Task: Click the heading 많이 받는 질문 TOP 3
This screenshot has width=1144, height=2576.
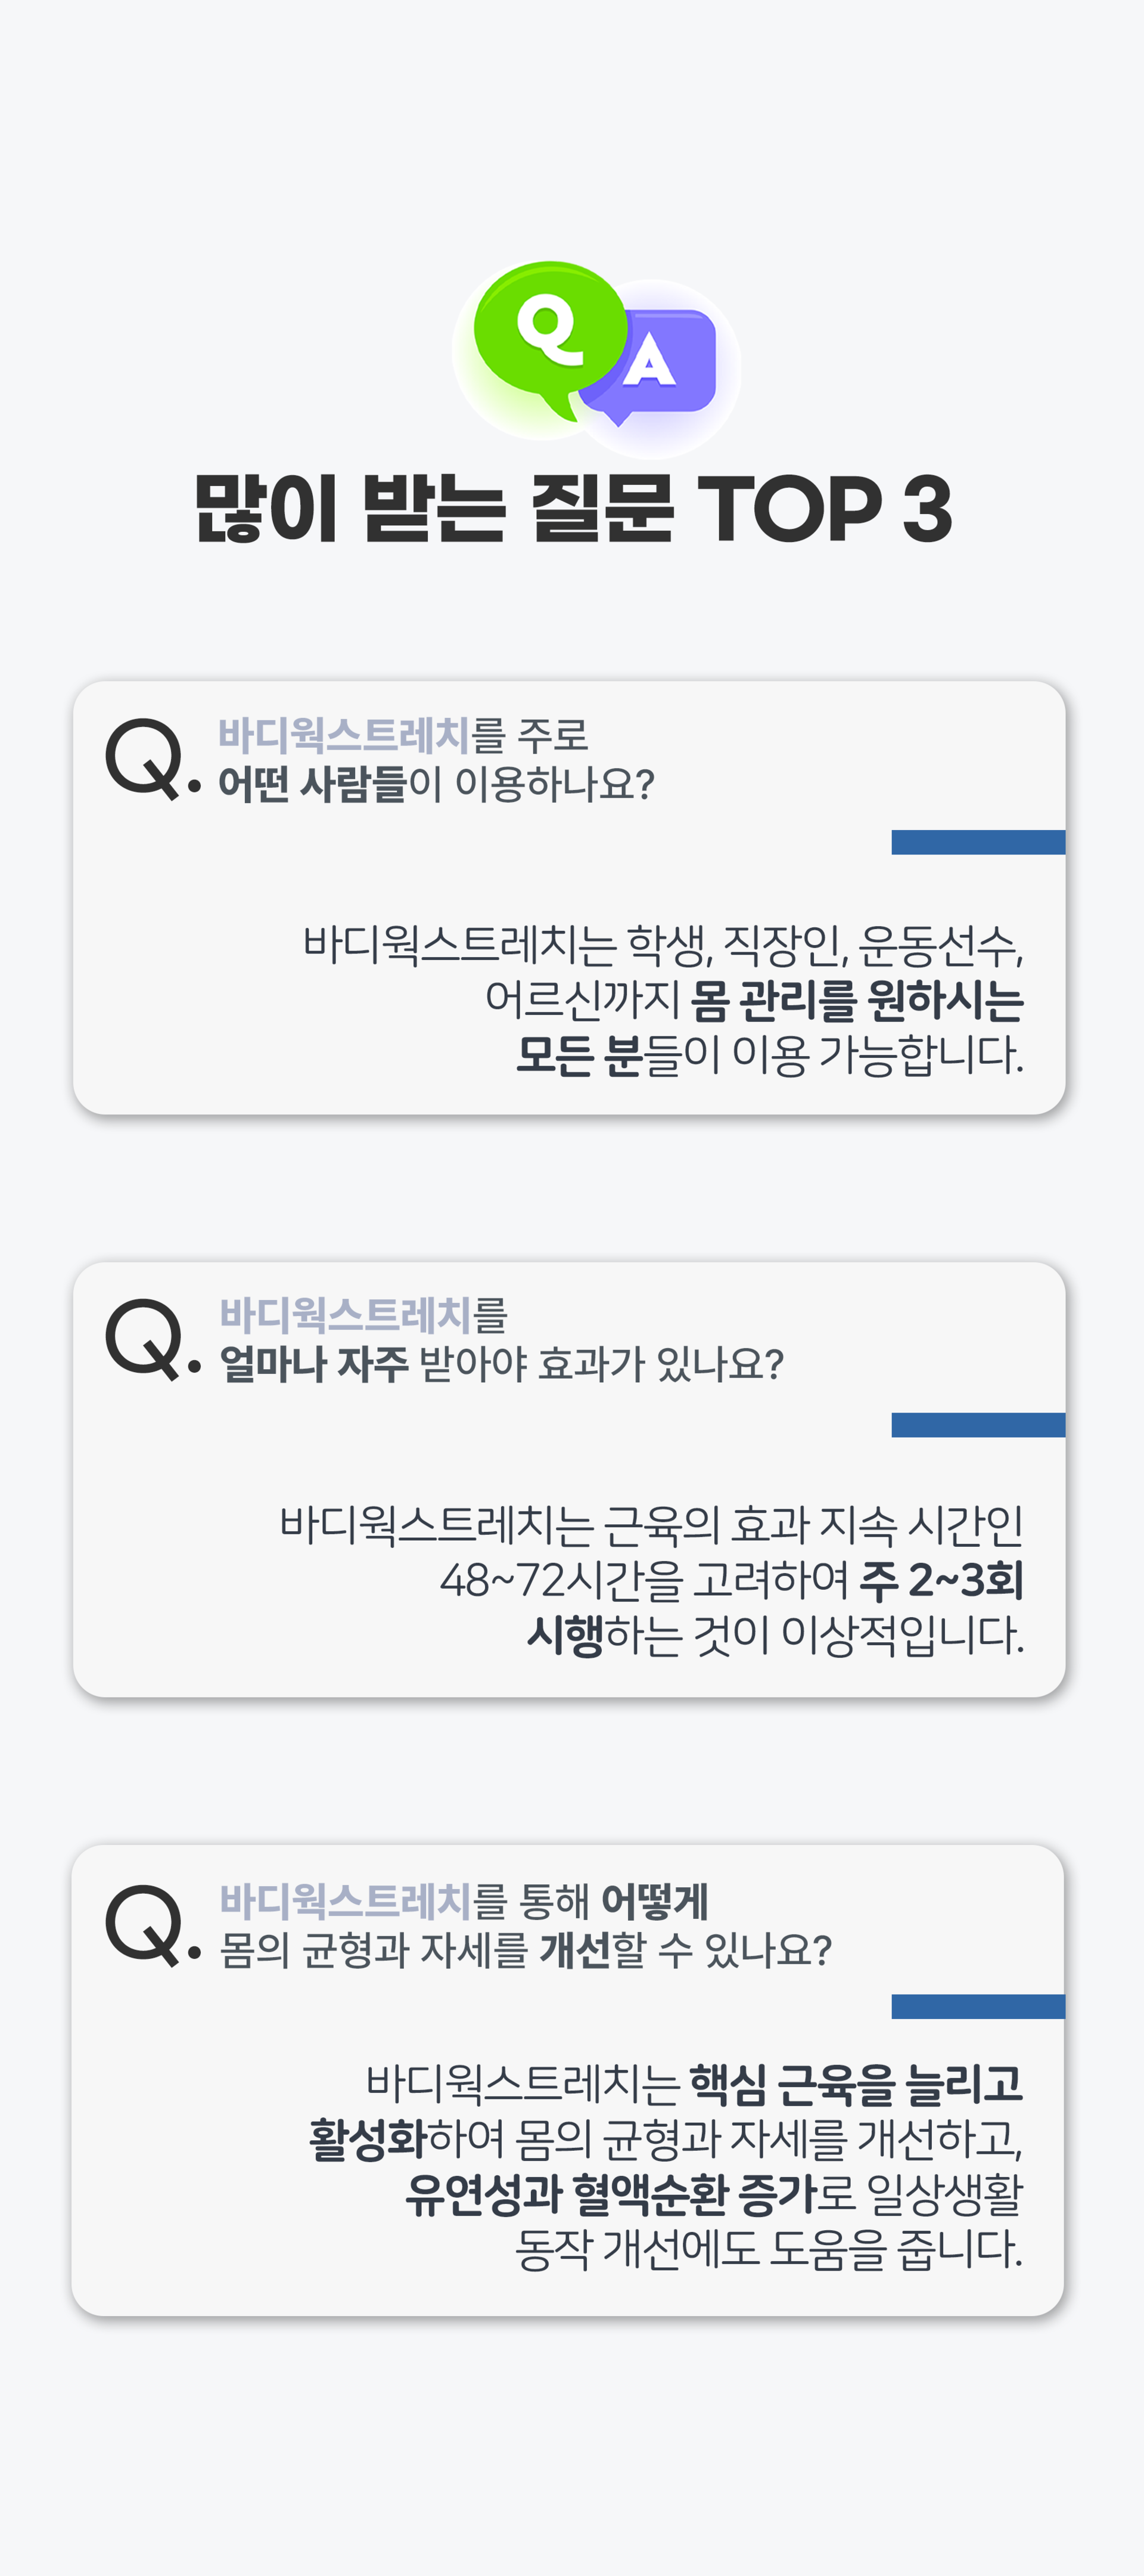Action: 573,508
